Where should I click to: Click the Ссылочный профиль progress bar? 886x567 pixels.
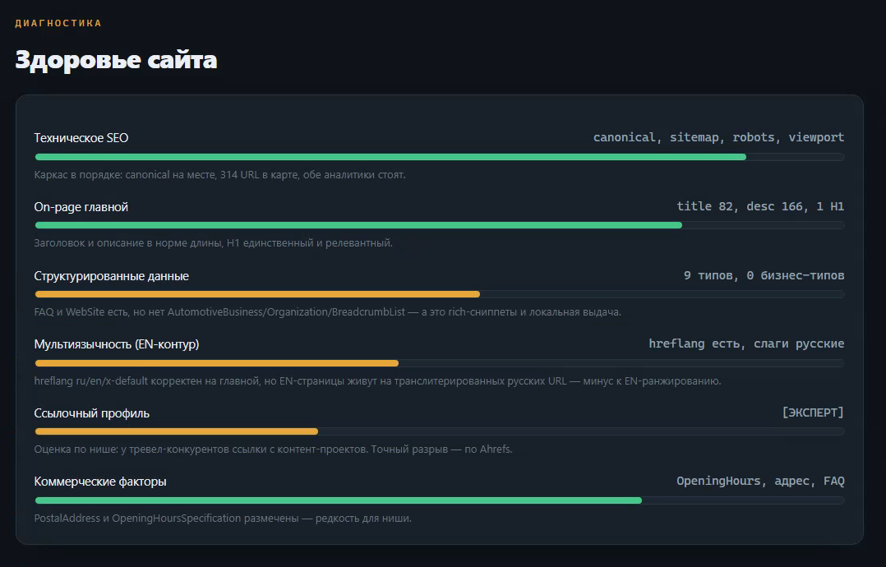[440, 431]
